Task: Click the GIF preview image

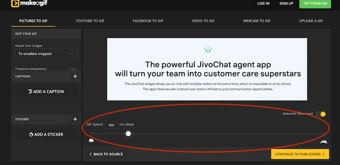Action: point(207,69)
